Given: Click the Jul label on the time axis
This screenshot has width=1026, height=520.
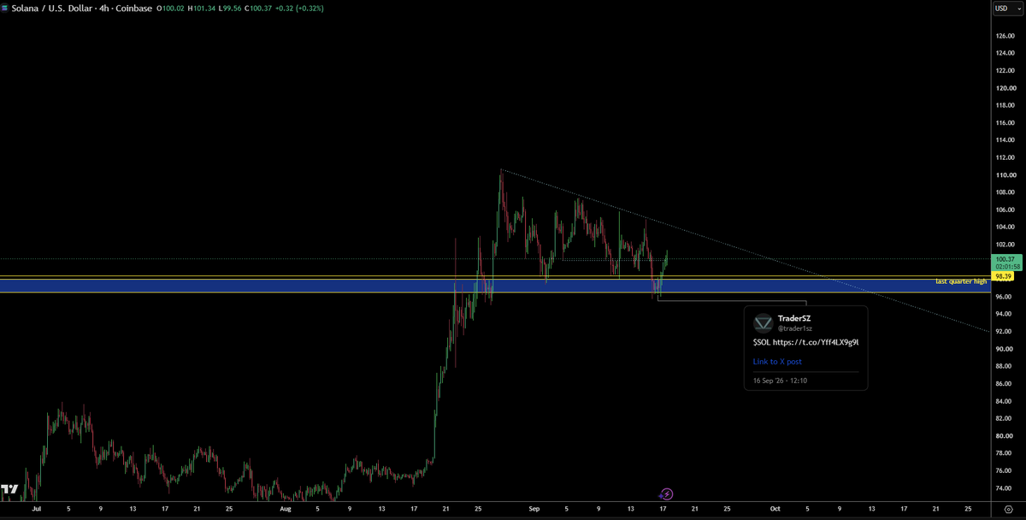Looking at the screenshot, I should pyautogui.click(x=36, y=508).
